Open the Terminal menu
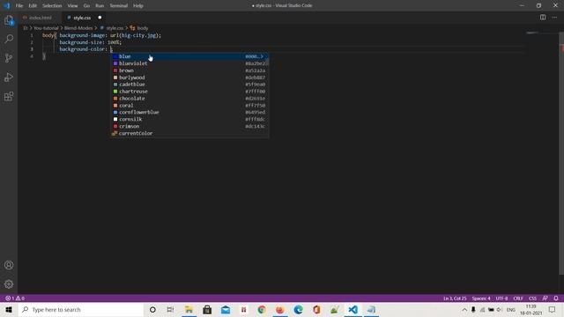564x317 pixels. click(119, 6)
